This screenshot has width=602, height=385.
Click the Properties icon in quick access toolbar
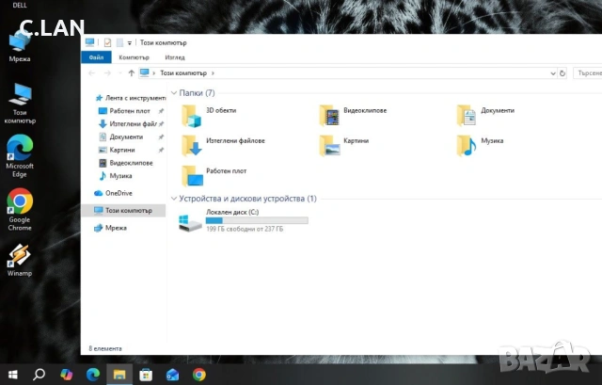(107, 42)
